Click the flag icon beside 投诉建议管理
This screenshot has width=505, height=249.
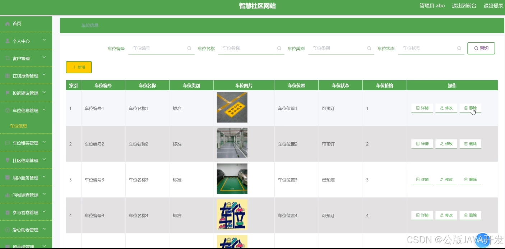[8, 93]
